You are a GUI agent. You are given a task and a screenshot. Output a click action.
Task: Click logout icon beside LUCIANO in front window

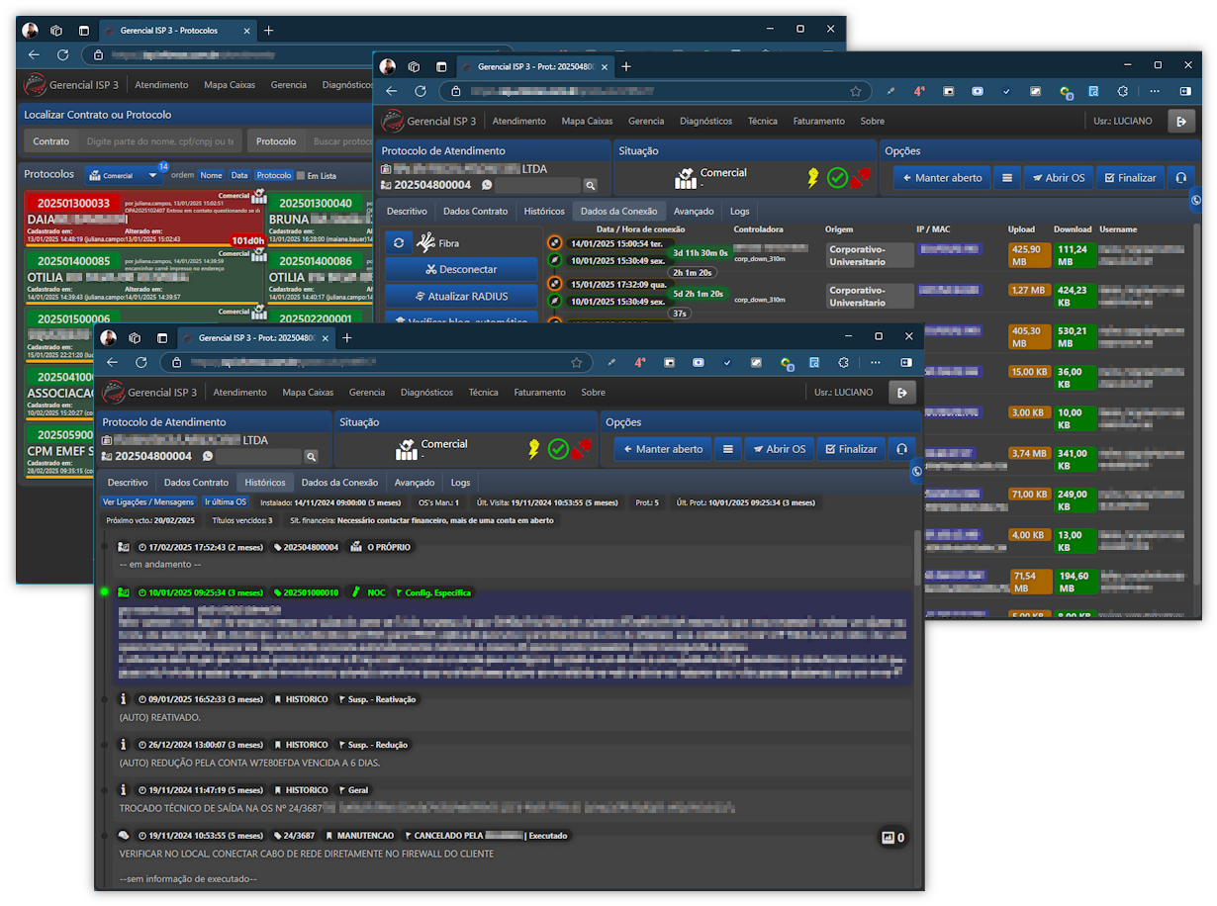tap(901, 393)
